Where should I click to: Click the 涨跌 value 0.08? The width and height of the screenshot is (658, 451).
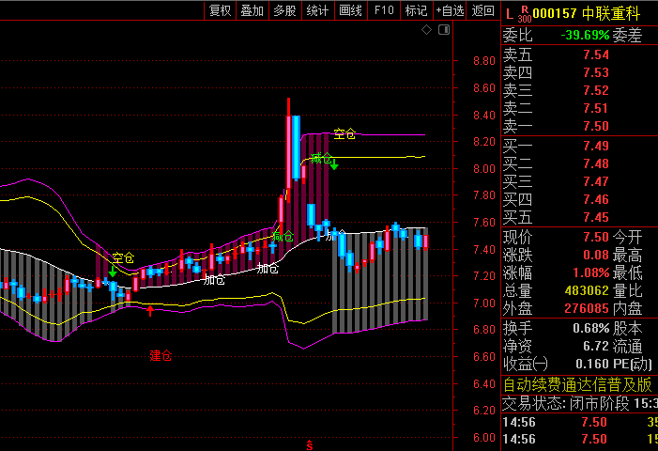click(596, 255)
